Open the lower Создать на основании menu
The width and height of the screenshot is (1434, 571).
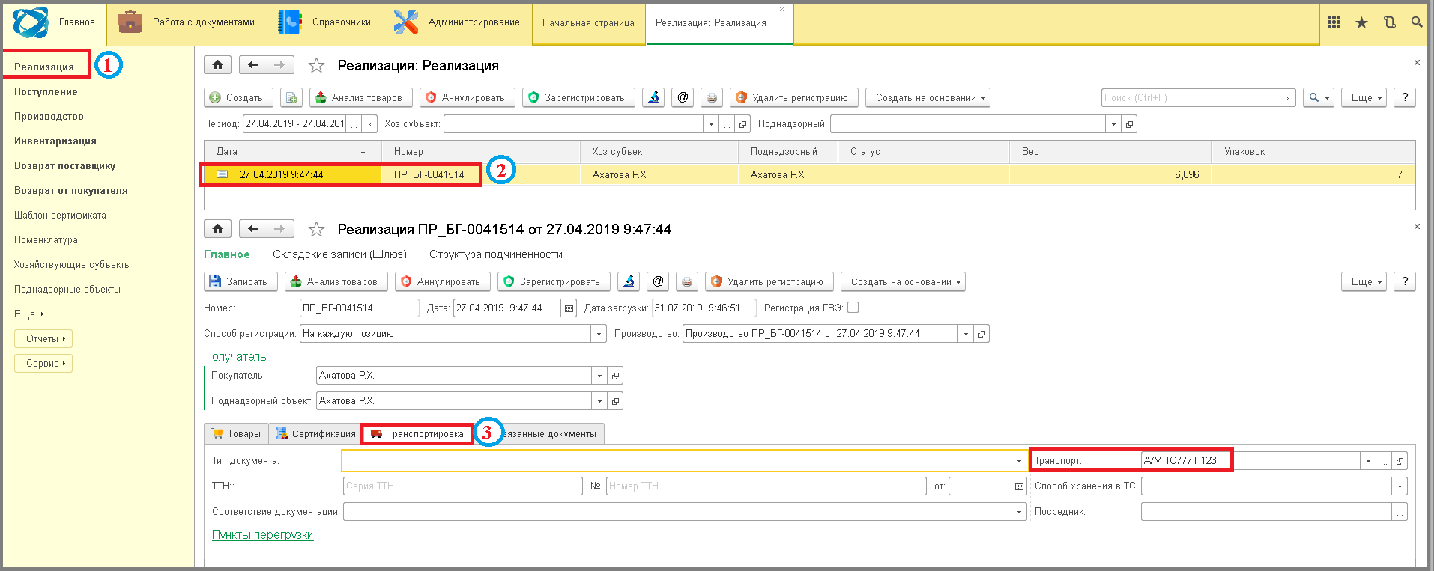[903, 282]
